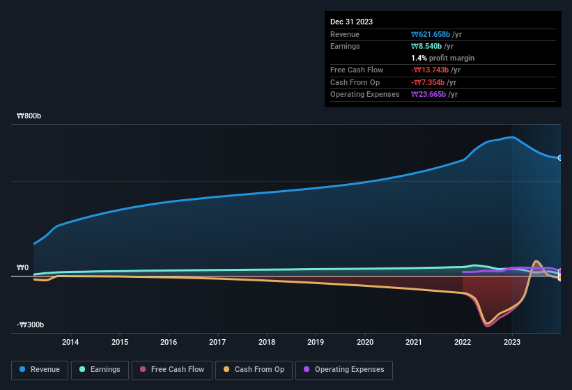Click the ₩800b y-axis label

coord(29,116)
